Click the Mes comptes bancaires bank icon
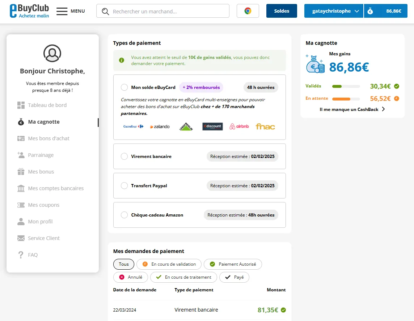Viewport: 414px width, 321px height. click(21, 188)
